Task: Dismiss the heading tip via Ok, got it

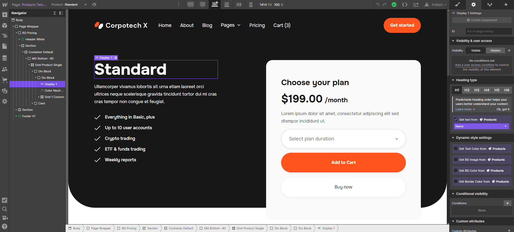Action: pos(503,109)
